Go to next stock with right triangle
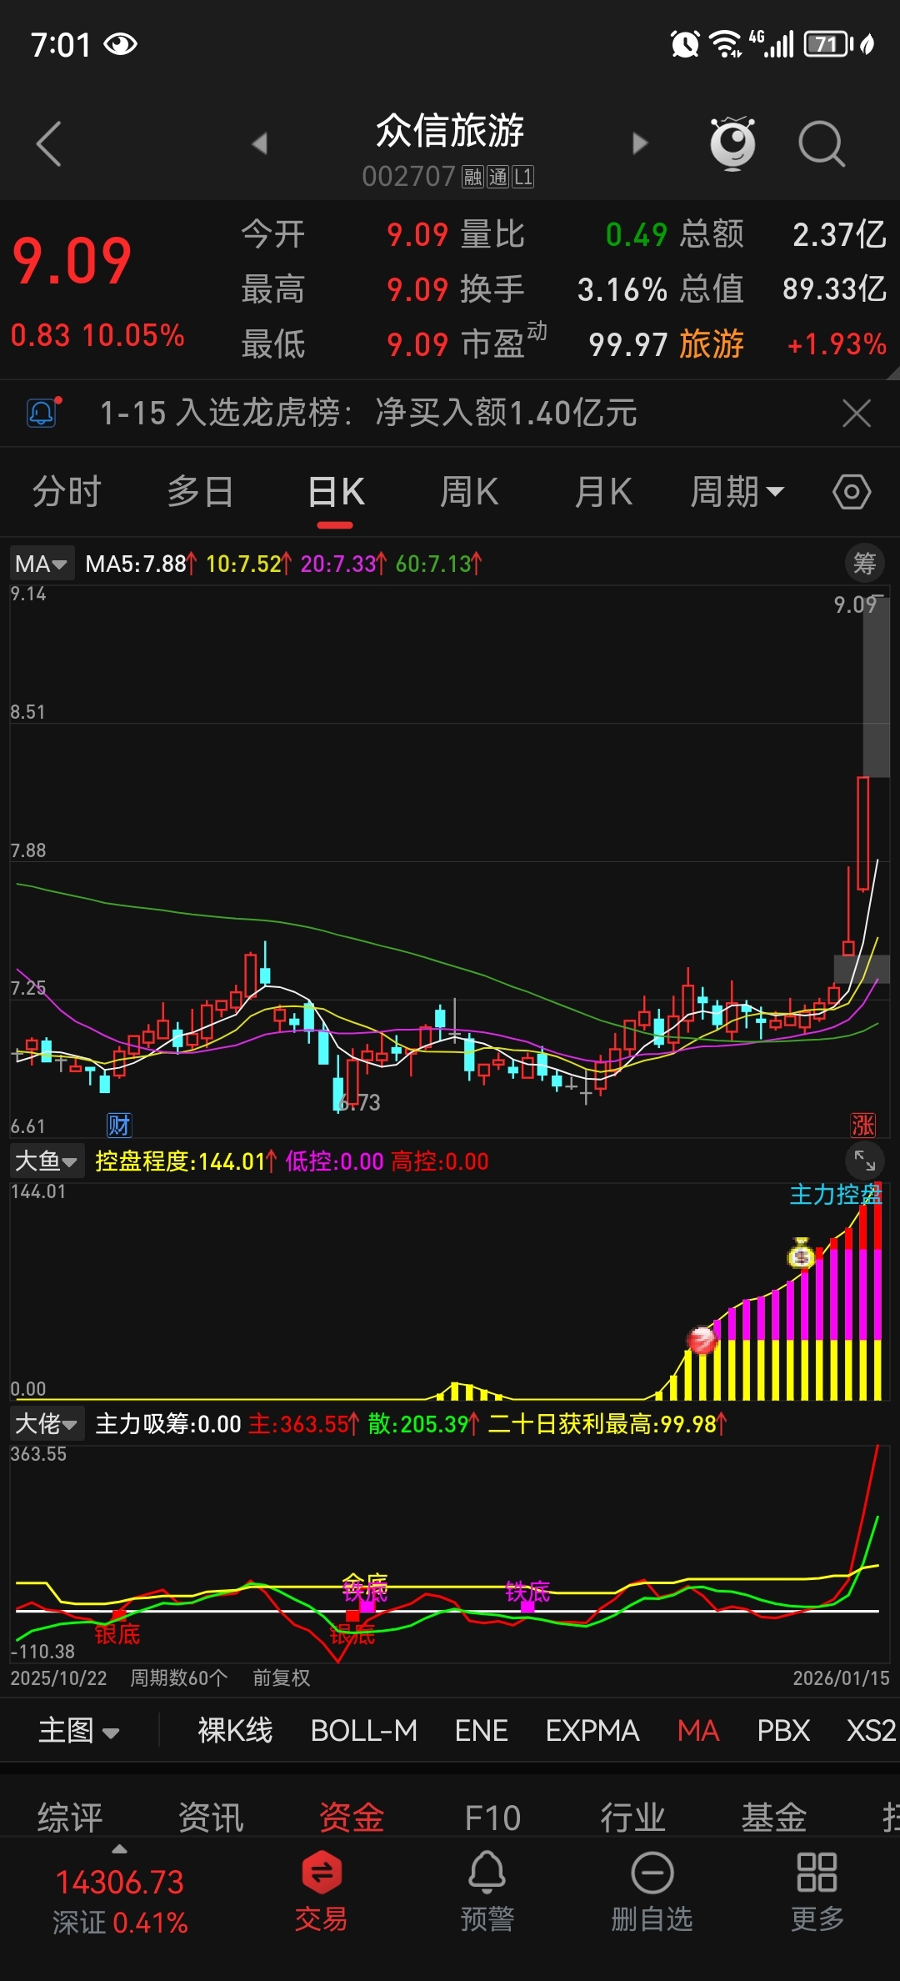The height and width of the screenshot is (1981, 900). coord(639,143)
